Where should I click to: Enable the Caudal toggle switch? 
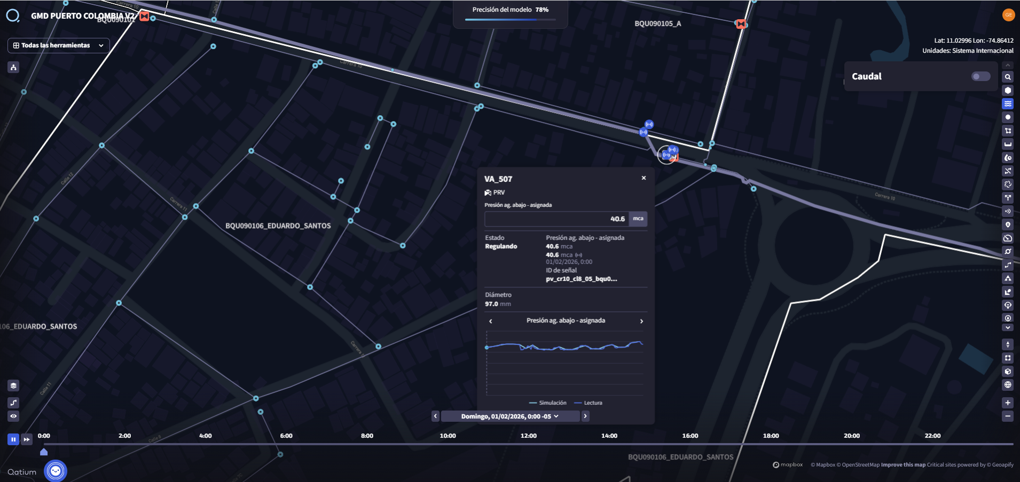(980, 76)
